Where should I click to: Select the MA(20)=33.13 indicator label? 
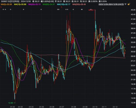[35, 4]
